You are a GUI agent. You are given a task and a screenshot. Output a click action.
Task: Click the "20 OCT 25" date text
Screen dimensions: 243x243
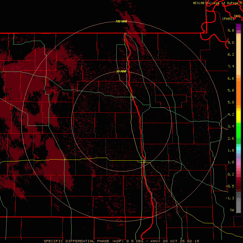click(x=174, y=241)
